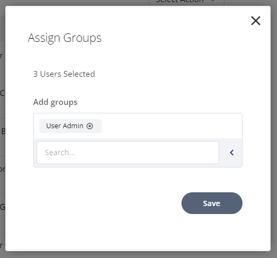The height and width of the screenshot is (258, 277).
Task: Dismiss dialog via dimmed backdrop below it
Action: 138,255
